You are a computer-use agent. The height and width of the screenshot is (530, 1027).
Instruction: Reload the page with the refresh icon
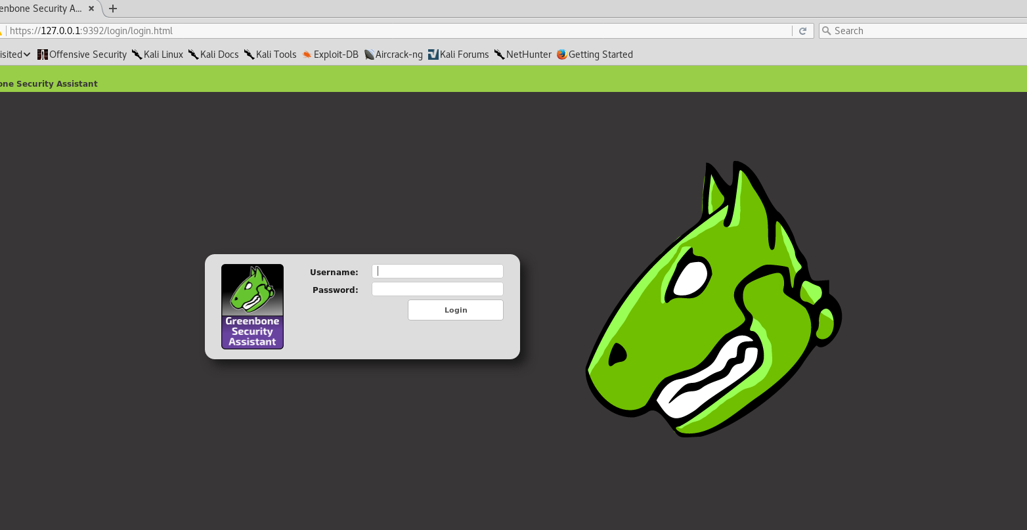coord(802,31)
